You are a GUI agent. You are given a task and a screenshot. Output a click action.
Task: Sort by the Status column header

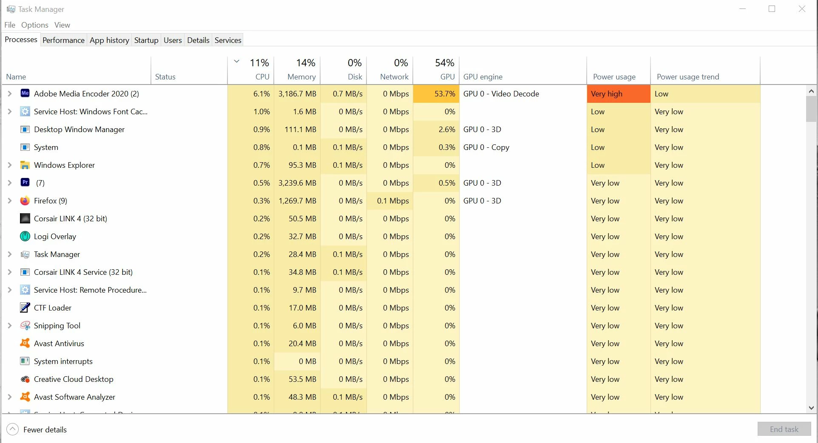tap(189, 70)
